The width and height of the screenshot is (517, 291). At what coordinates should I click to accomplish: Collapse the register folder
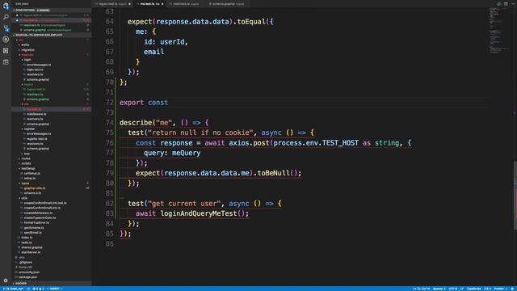tap(29, 129)
